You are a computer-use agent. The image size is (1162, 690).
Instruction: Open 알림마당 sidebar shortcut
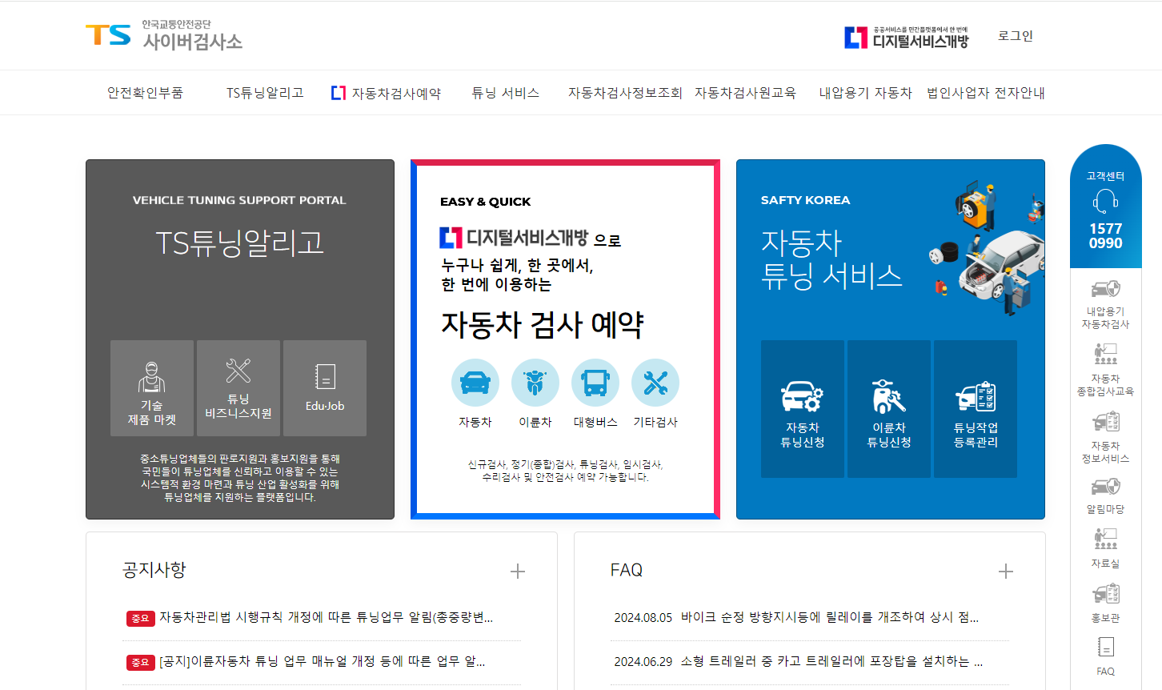click(1105, 496)
